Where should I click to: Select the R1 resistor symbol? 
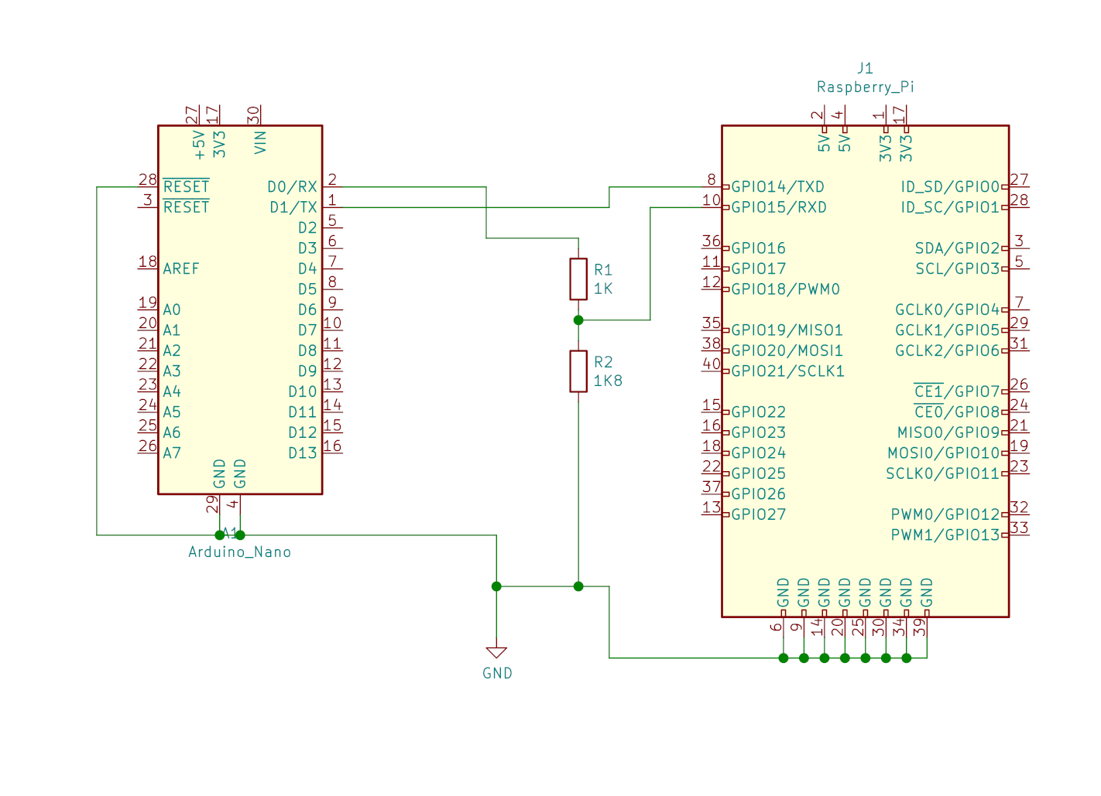[578, 278]
